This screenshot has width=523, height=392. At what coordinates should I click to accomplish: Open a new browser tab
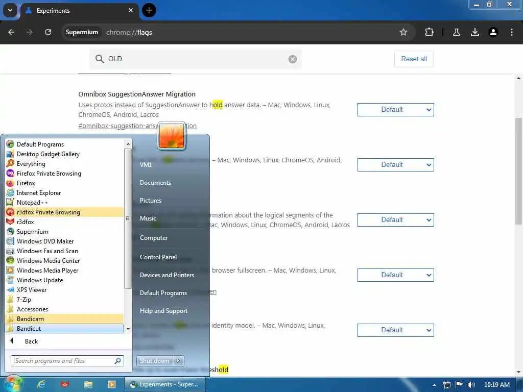pyautogui.click(x=149, y=10)
